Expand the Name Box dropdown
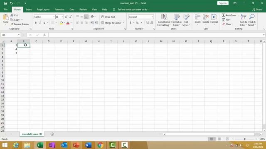This screenshot has height=149, width=266. 19,35
